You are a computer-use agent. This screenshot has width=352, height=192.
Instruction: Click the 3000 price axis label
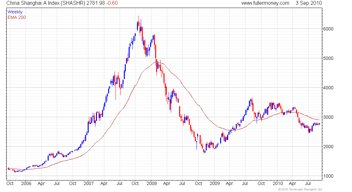click(x=328, y=117)
